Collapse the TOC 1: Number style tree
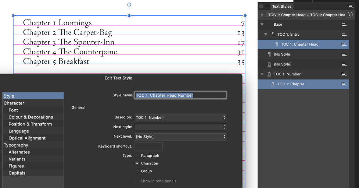Image resolution: width=359 pixels, height=188 pixels. pyautogui.click(x=262, y=74)
